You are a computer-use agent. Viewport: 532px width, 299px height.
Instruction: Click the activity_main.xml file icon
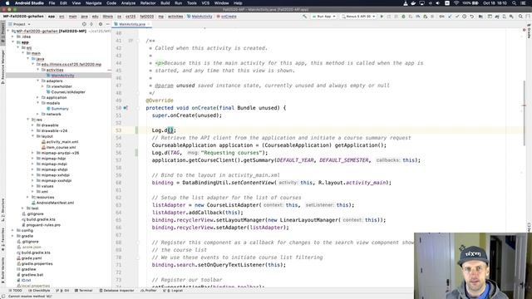pyautogui.click(x=43, y=142)
